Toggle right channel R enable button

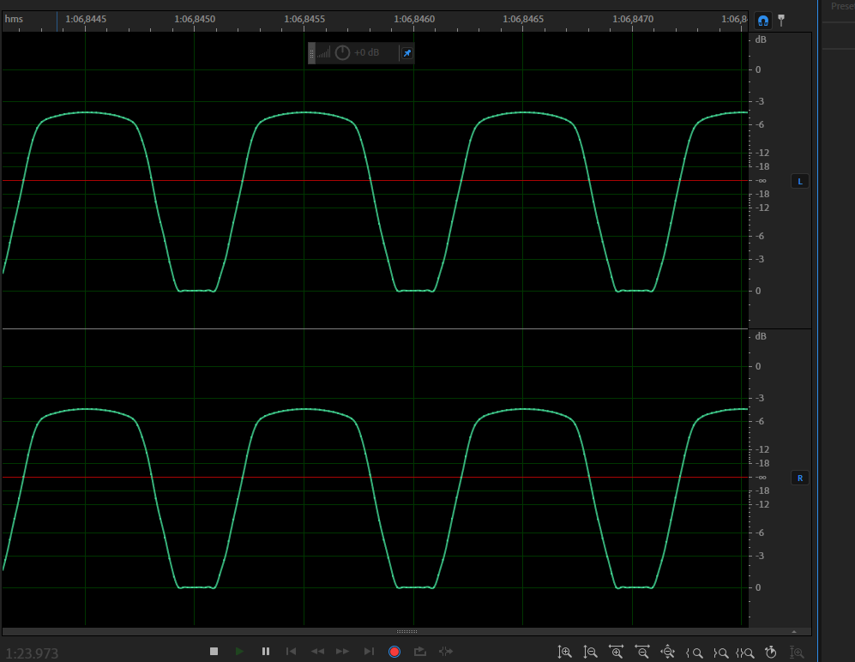(800, 478)
